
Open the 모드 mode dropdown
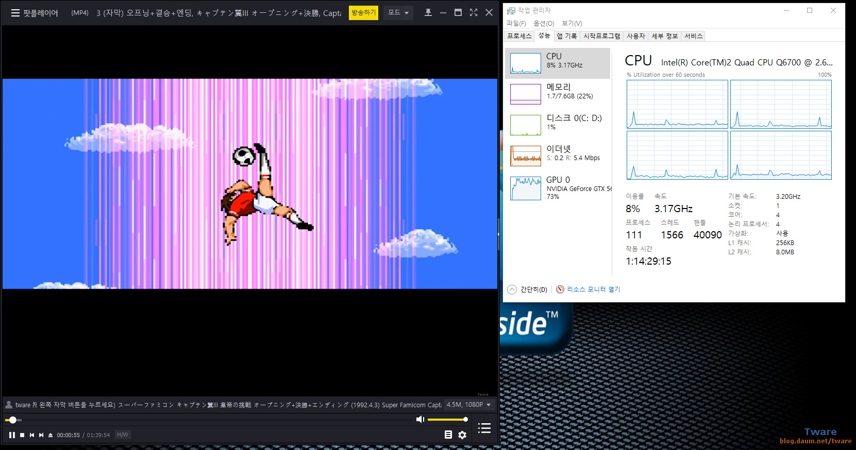coord(398,13)
